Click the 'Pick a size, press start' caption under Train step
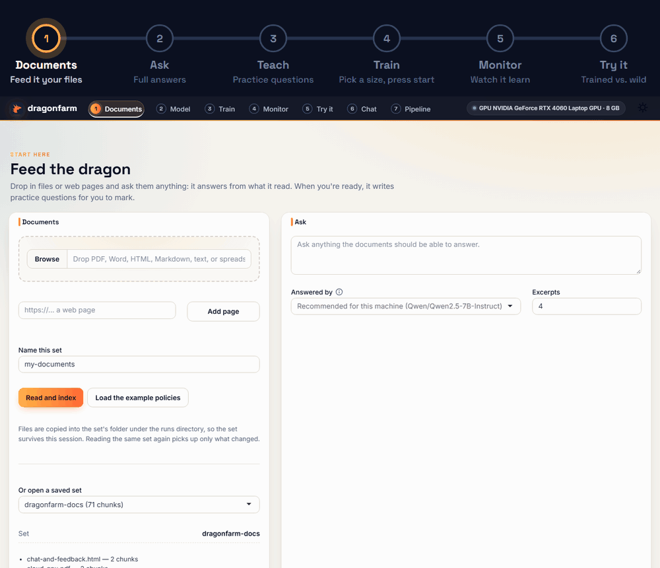Viewport: 660px width, 568px height. coord(386,80)
